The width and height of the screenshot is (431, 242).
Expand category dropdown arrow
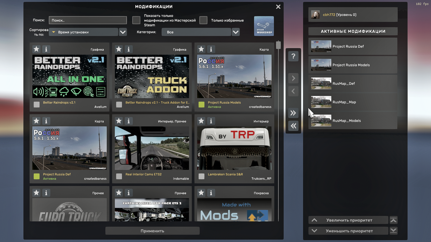[236, 32]
